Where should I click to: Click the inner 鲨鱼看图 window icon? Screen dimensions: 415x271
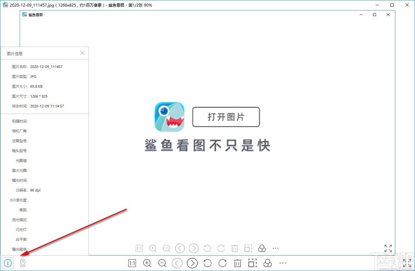pyautogui.click(x=25, y=14)
